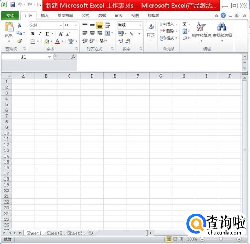Click the AutoSum sigma icon
The image size is (250, 244).
click(185, 24)
